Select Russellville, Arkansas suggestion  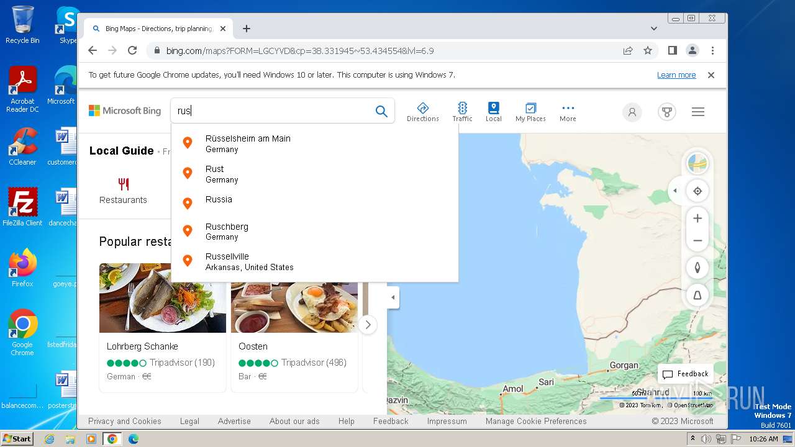click(x=314, y=261)
